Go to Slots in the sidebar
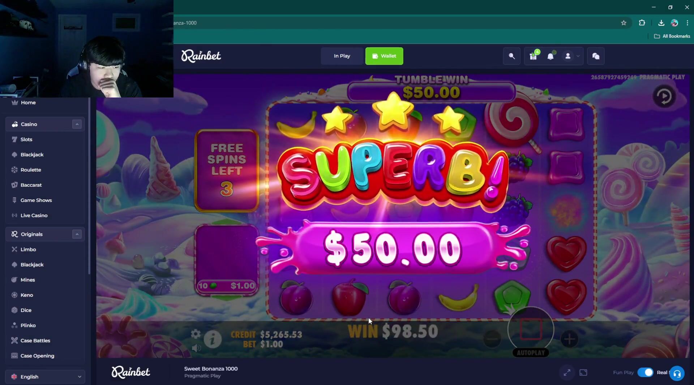The width and height of the screenshot is (694, 385). [26, 139]
